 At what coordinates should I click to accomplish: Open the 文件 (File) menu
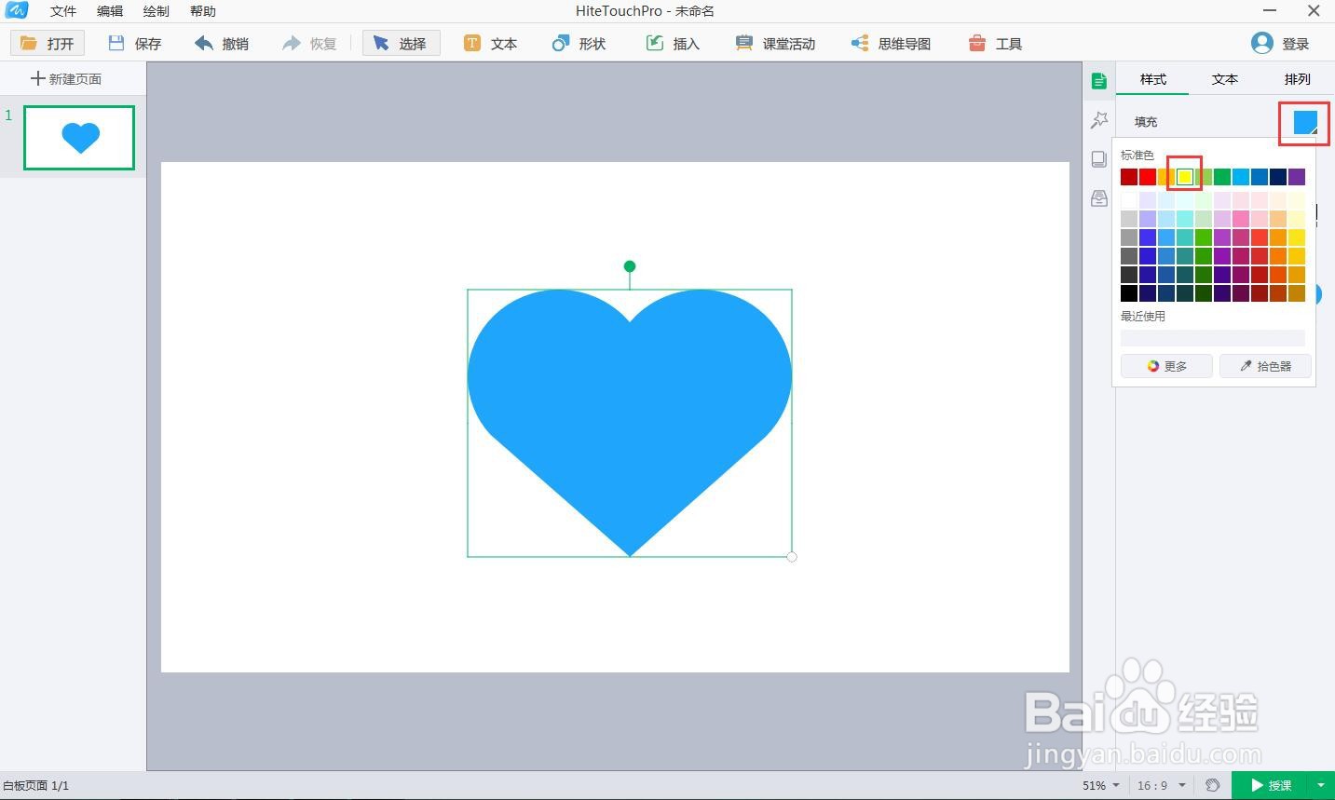coord(62,11)
